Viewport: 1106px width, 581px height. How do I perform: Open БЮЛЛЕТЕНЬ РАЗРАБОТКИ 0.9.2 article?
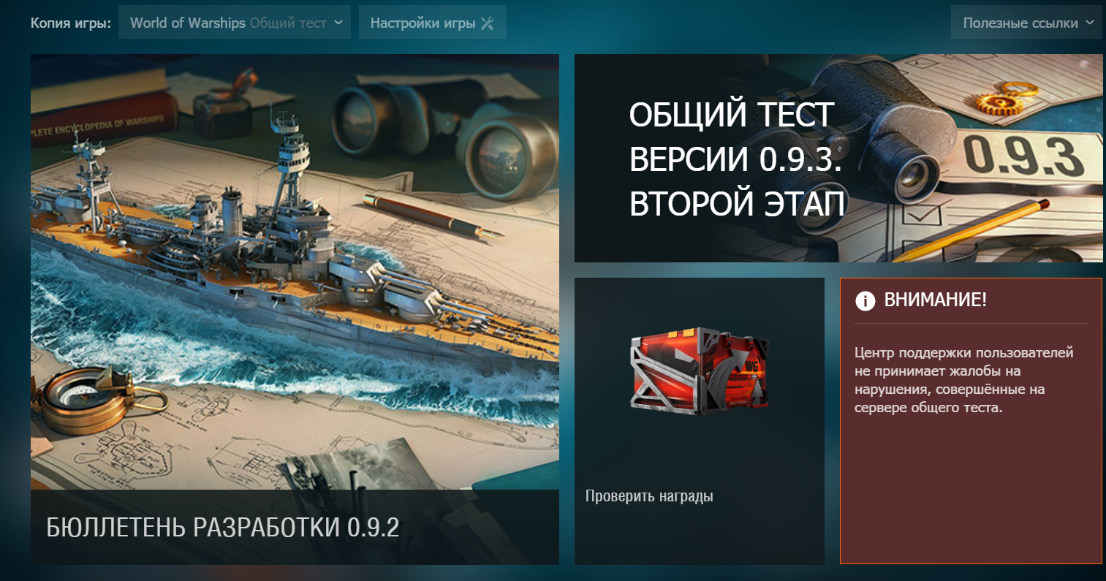pos(223,527)
